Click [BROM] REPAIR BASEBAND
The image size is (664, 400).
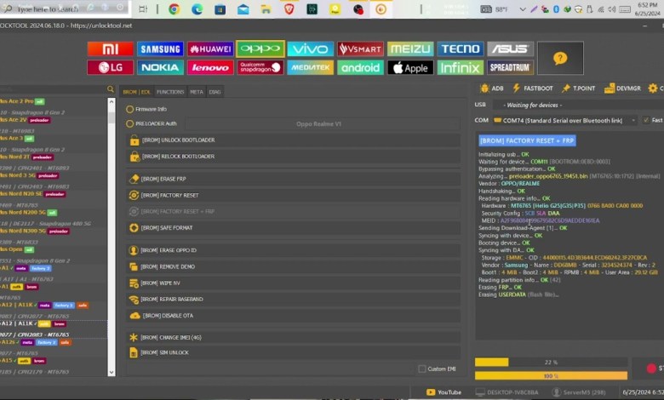[293, 300]
